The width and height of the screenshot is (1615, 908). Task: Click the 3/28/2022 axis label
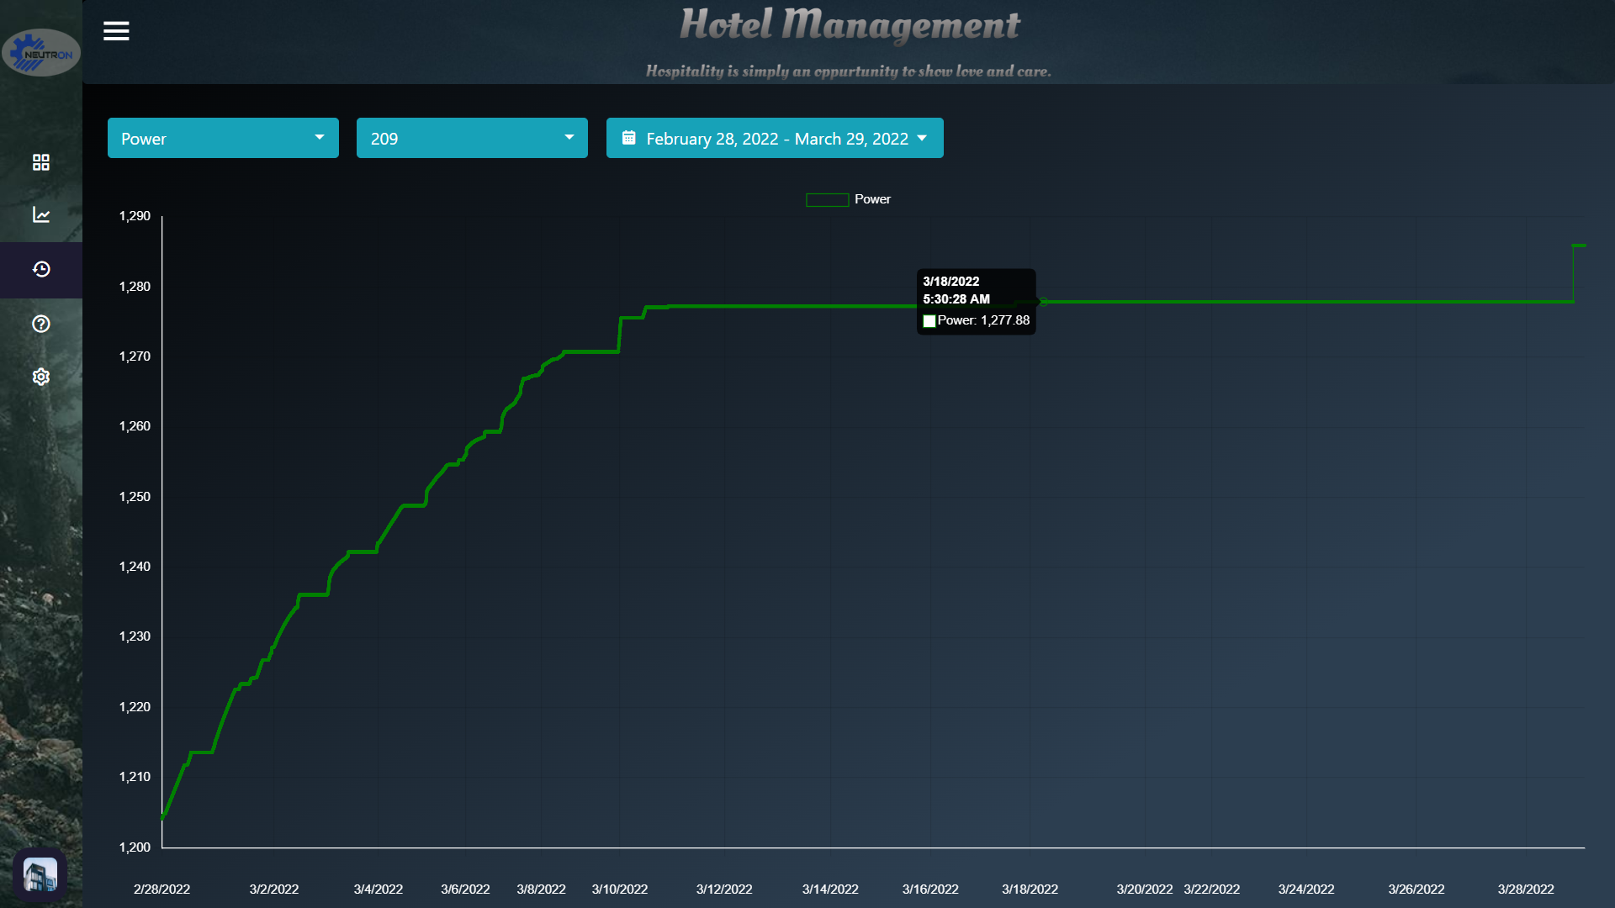pos(1525,890)
